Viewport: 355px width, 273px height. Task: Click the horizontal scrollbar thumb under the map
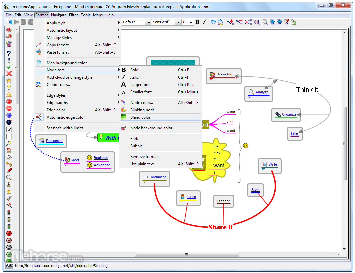[187, 254]
